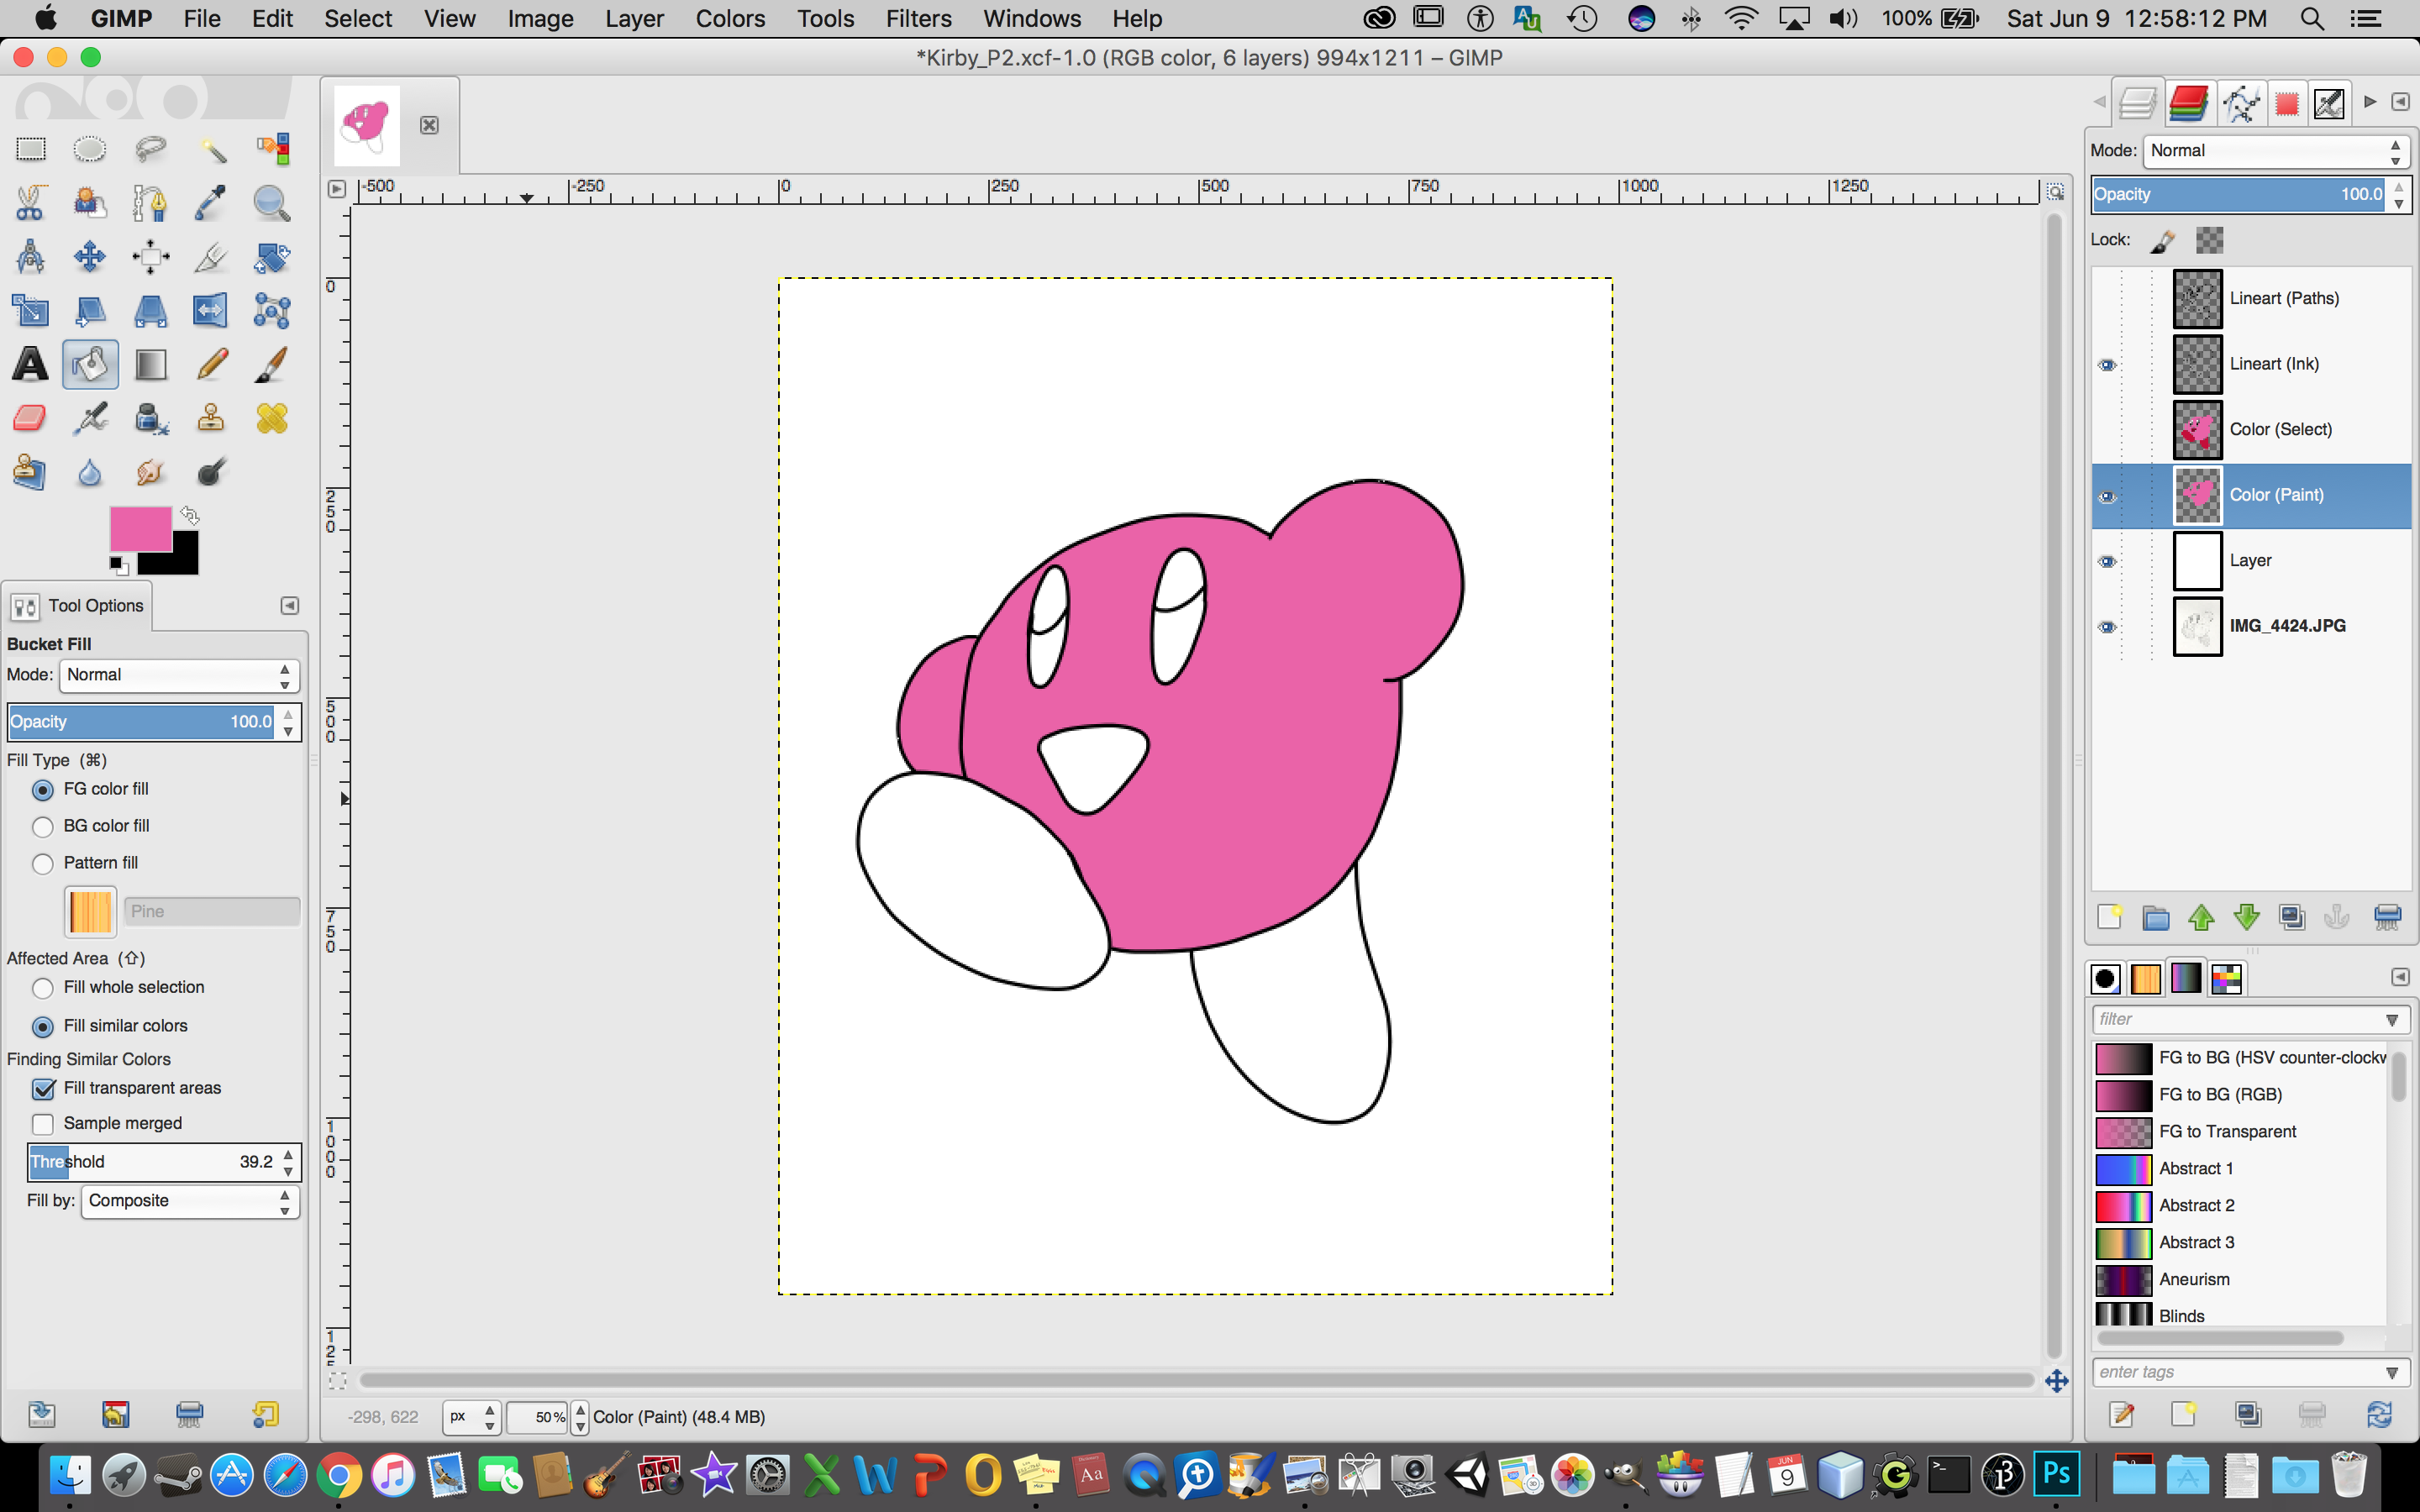Image resolution: width=2420 pixels, height=1512 pixels.
Task: Select the Clone stamp tool
Action: click(x=211, y=418)
